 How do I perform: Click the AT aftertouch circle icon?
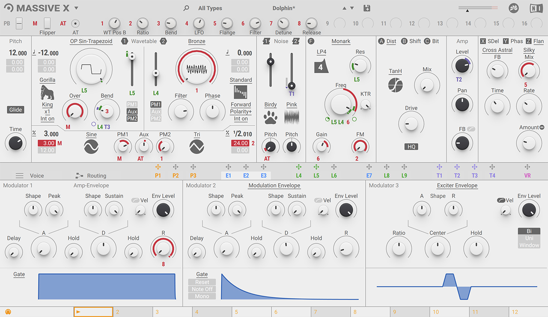click(75, 24)
